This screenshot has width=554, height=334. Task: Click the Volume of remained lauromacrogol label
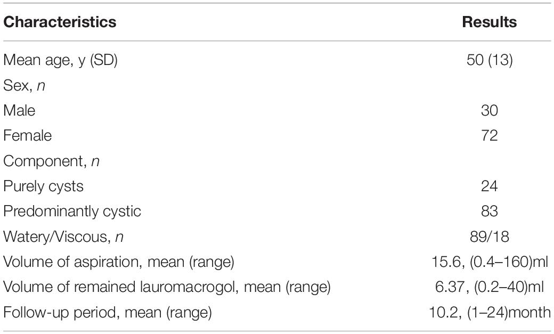click(167, 287)
